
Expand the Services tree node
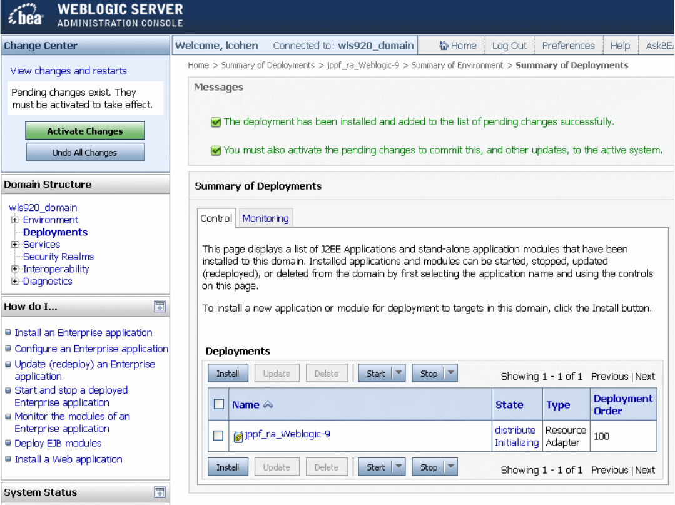coord(15,244)
